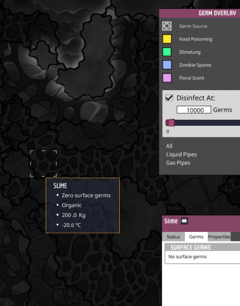Switch to the Status tab
The width and height of the screenshot is (240, 306).
click(x=173, y=236)
